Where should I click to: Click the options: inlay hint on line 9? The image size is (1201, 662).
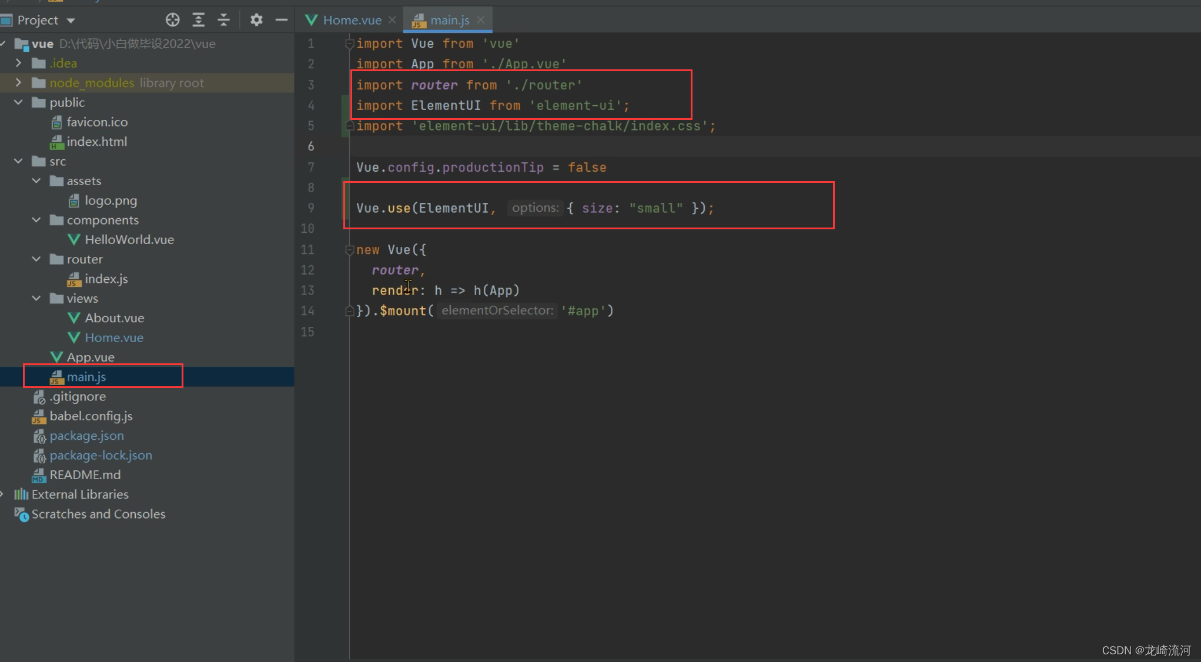coord(535,208)
